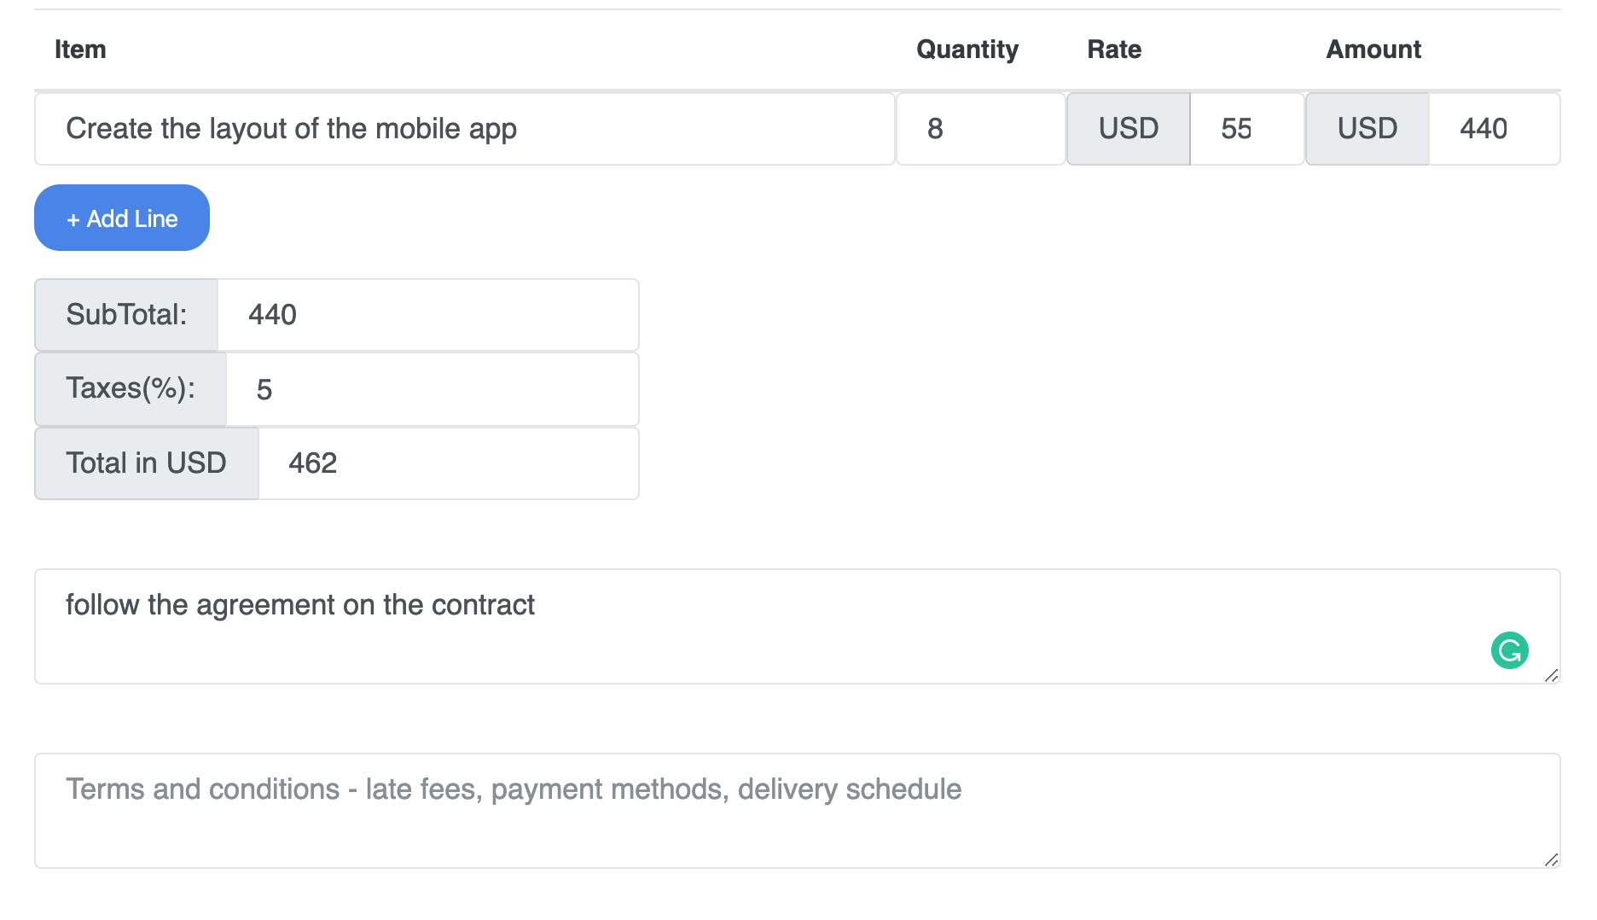Click the + Add Line button

tap(122, 218)
